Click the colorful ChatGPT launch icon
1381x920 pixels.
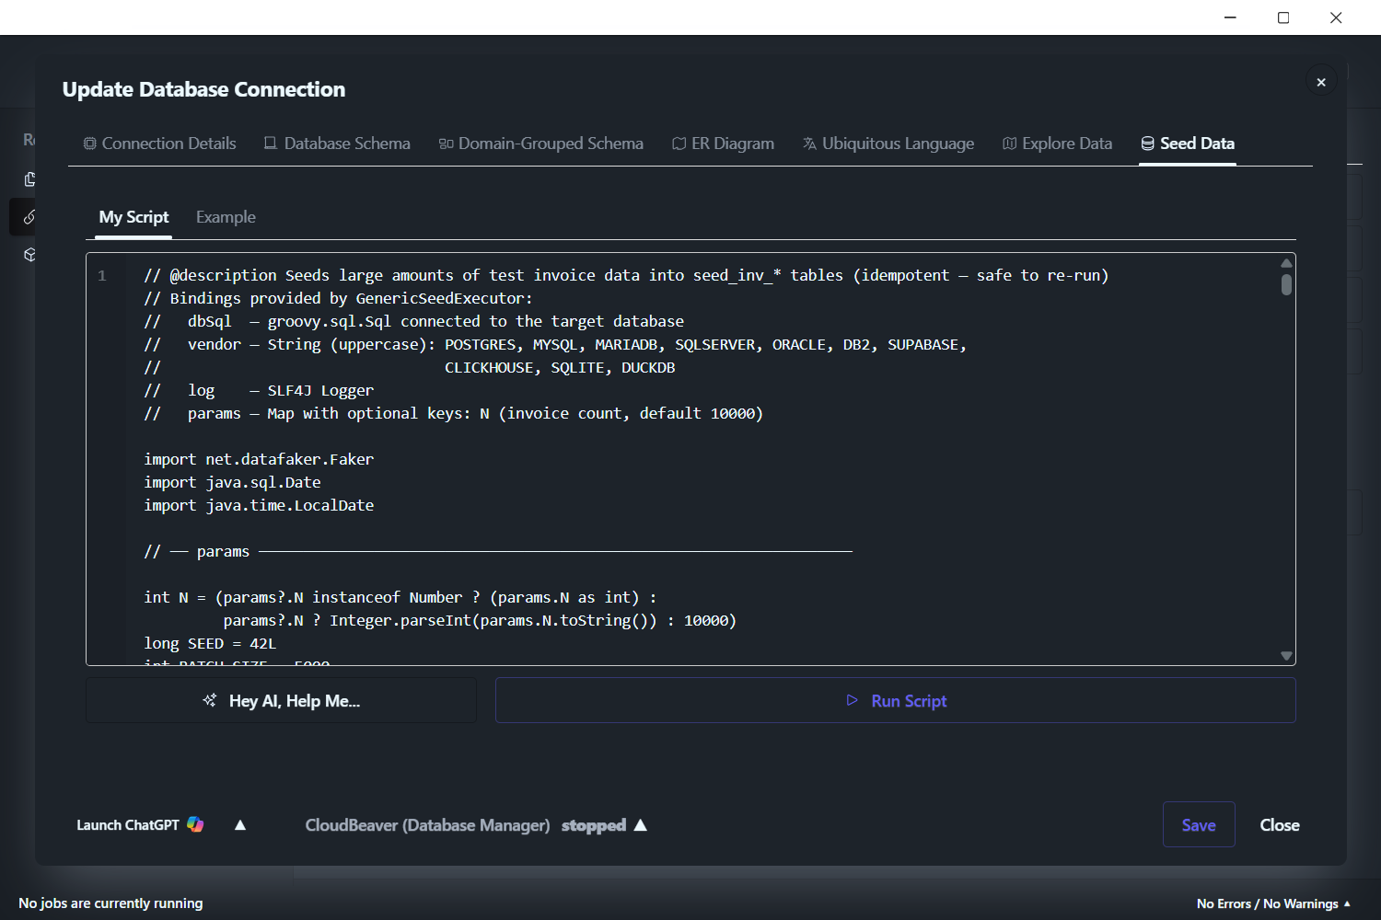195,824
